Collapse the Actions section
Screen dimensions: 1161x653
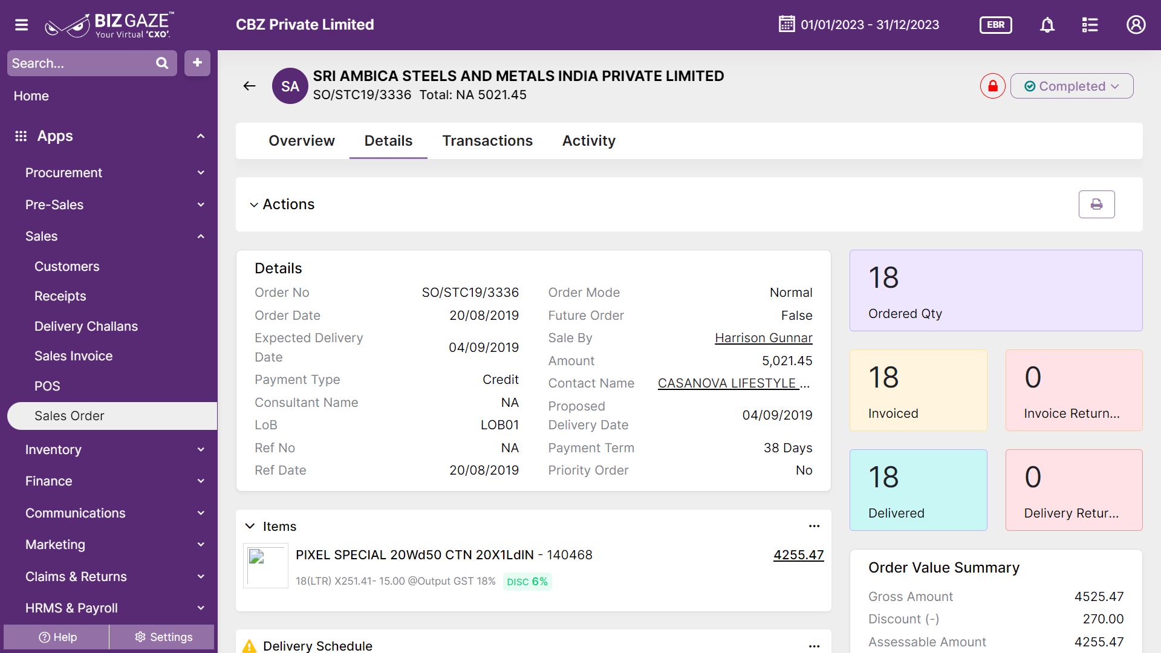point(254,205)
